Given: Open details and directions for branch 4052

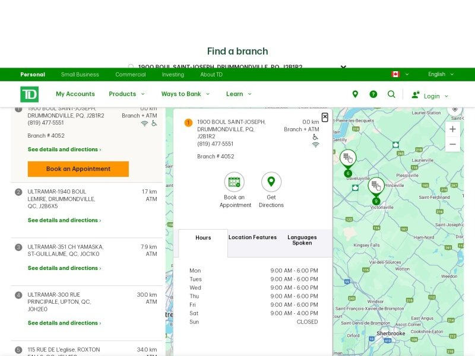Looking at the screenshot, I should 65,150.
